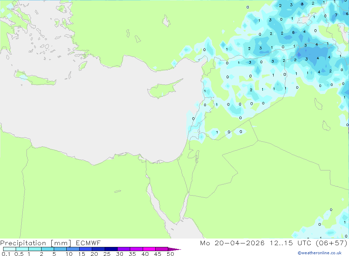Click the date text '20-04-2026'
This screenshot has height=256, width=349.
(239, 243)
